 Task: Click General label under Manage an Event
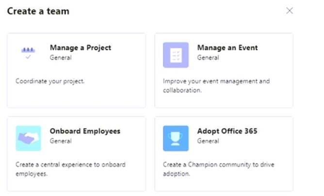point(208,57)
